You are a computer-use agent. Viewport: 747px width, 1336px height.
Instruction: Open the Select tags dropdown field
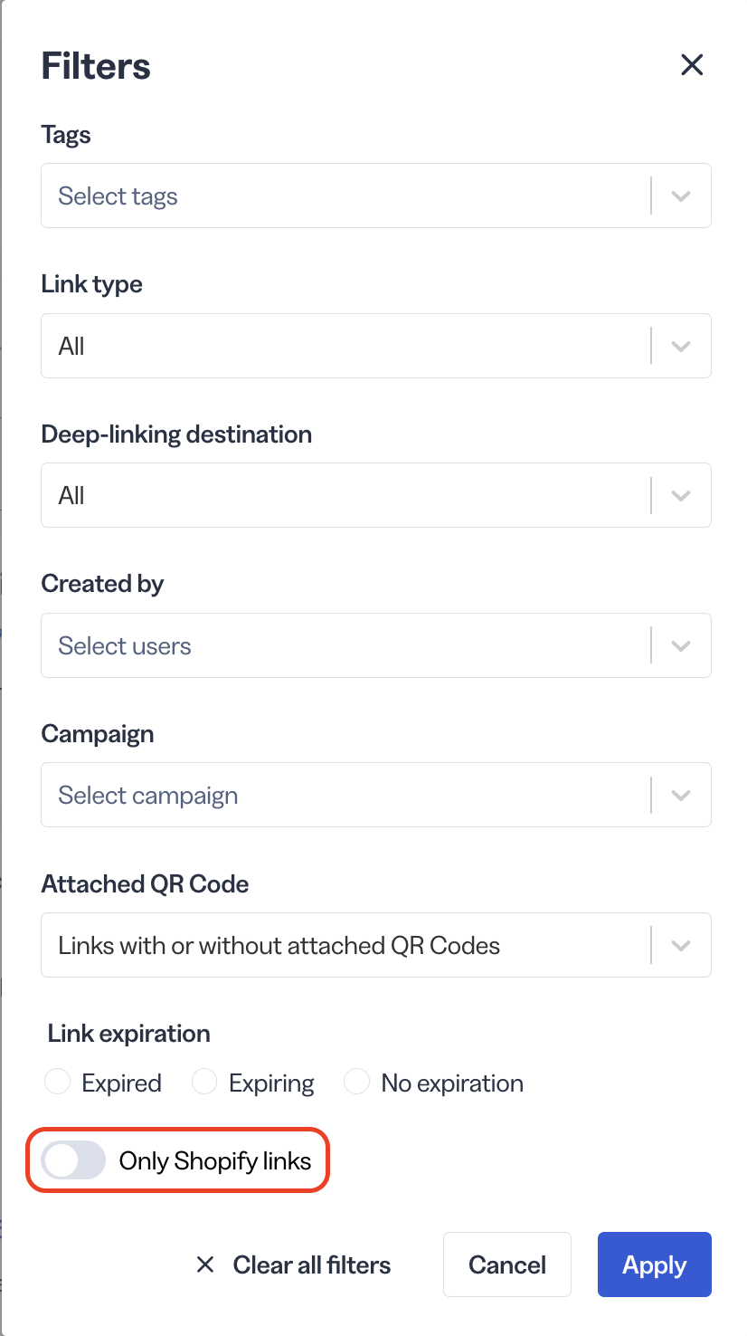tap(376, 196)
